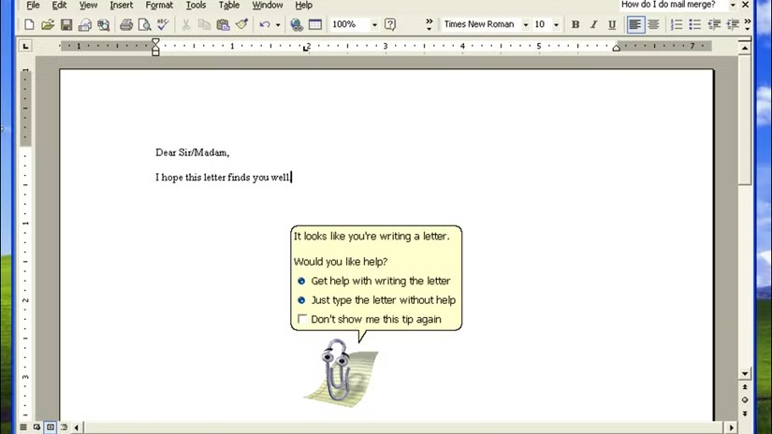Print the document using printer icon
This screenshot has width=772, height=434.
126,24
